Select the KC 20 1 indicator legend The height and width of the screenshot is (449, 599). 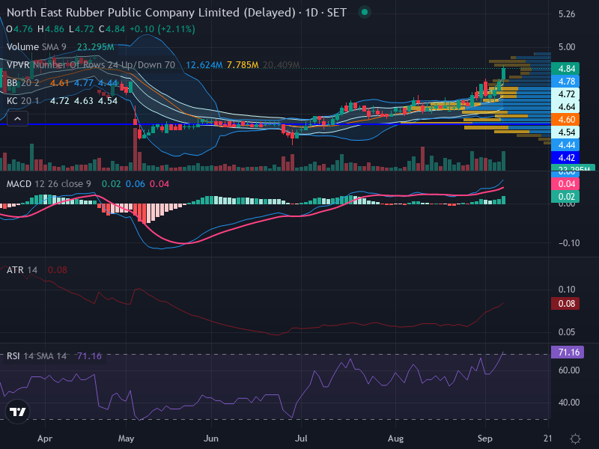22,101
